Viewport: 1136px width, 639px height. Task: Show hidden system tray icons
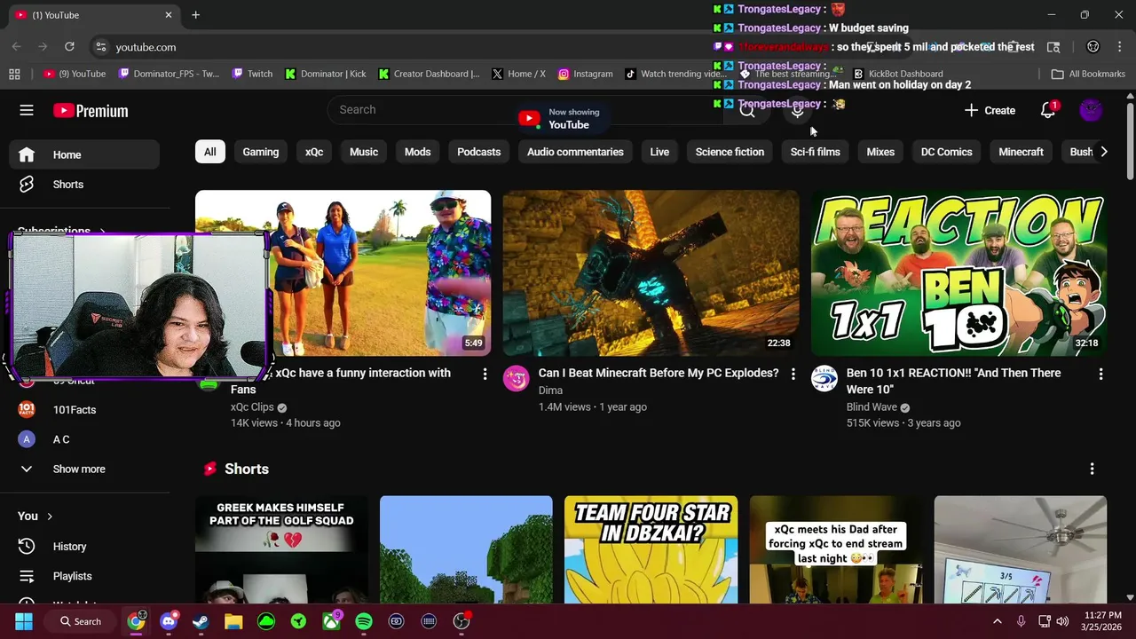[997, 621]
